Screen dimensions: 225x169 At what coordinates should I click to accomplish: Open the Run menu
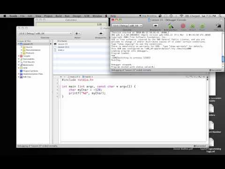(67, 16)
